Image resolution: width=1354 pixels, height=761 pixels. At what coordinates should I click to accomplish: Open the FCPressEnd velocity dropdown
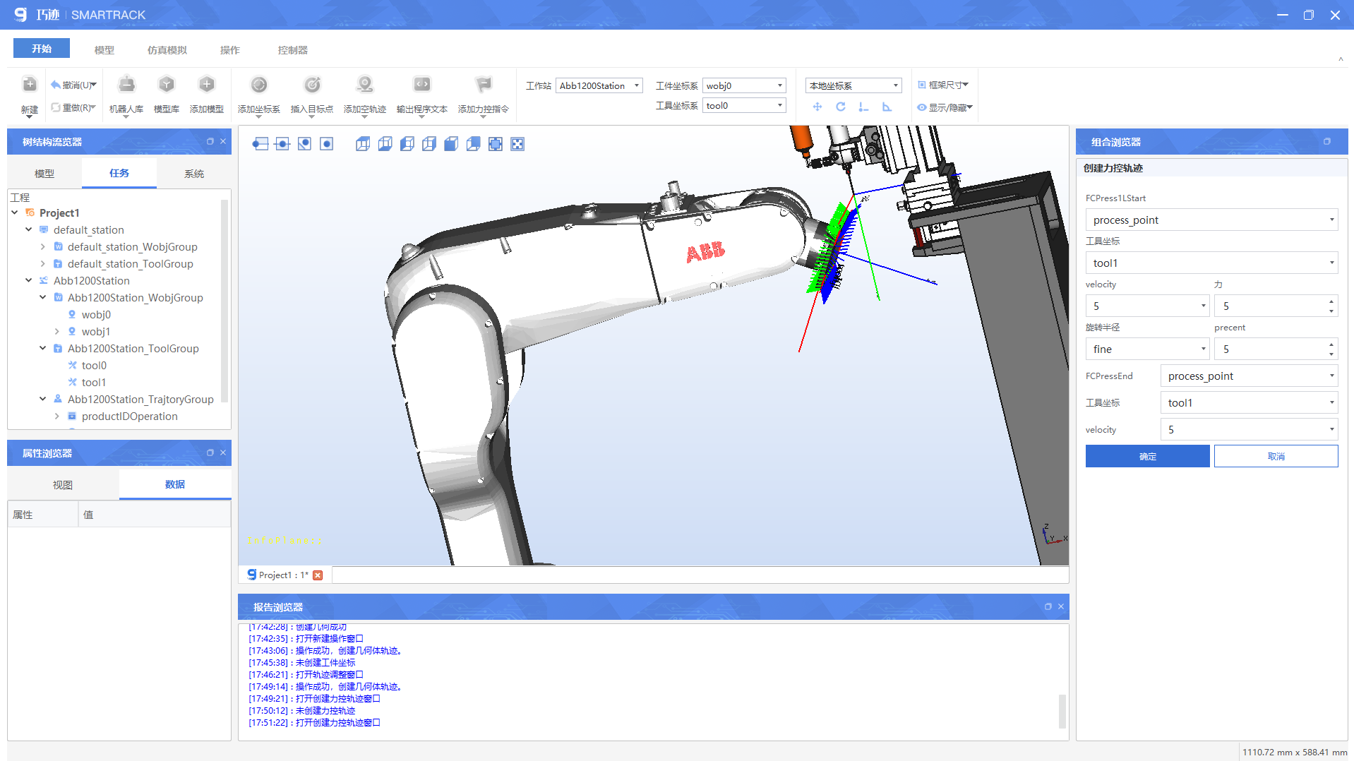pos(1249,429)
